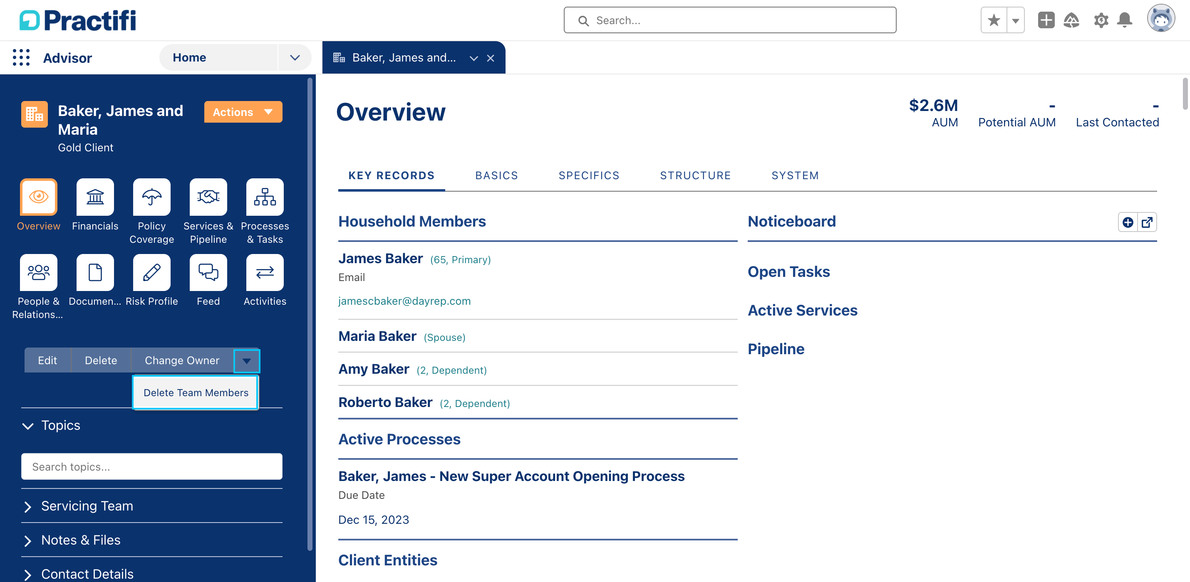The image size is (1190, 582).
Task: Open the app launcher dots grid
Action: pos(21,58)
